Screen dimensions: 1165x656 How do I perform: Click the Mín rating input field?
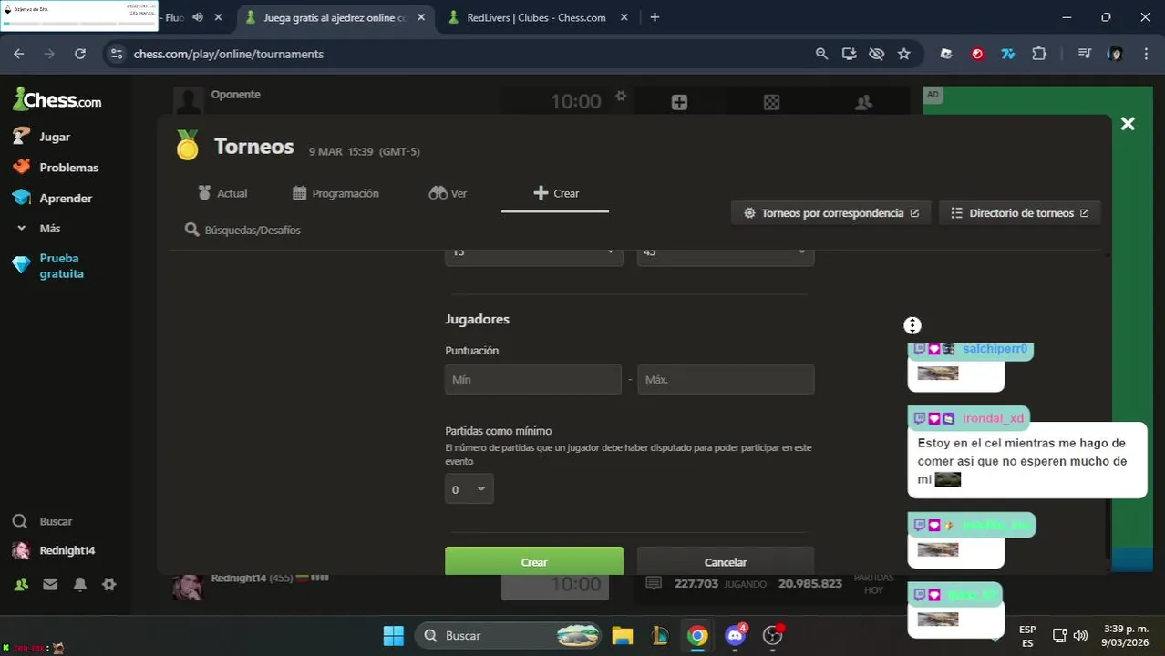tap(533, 379)
